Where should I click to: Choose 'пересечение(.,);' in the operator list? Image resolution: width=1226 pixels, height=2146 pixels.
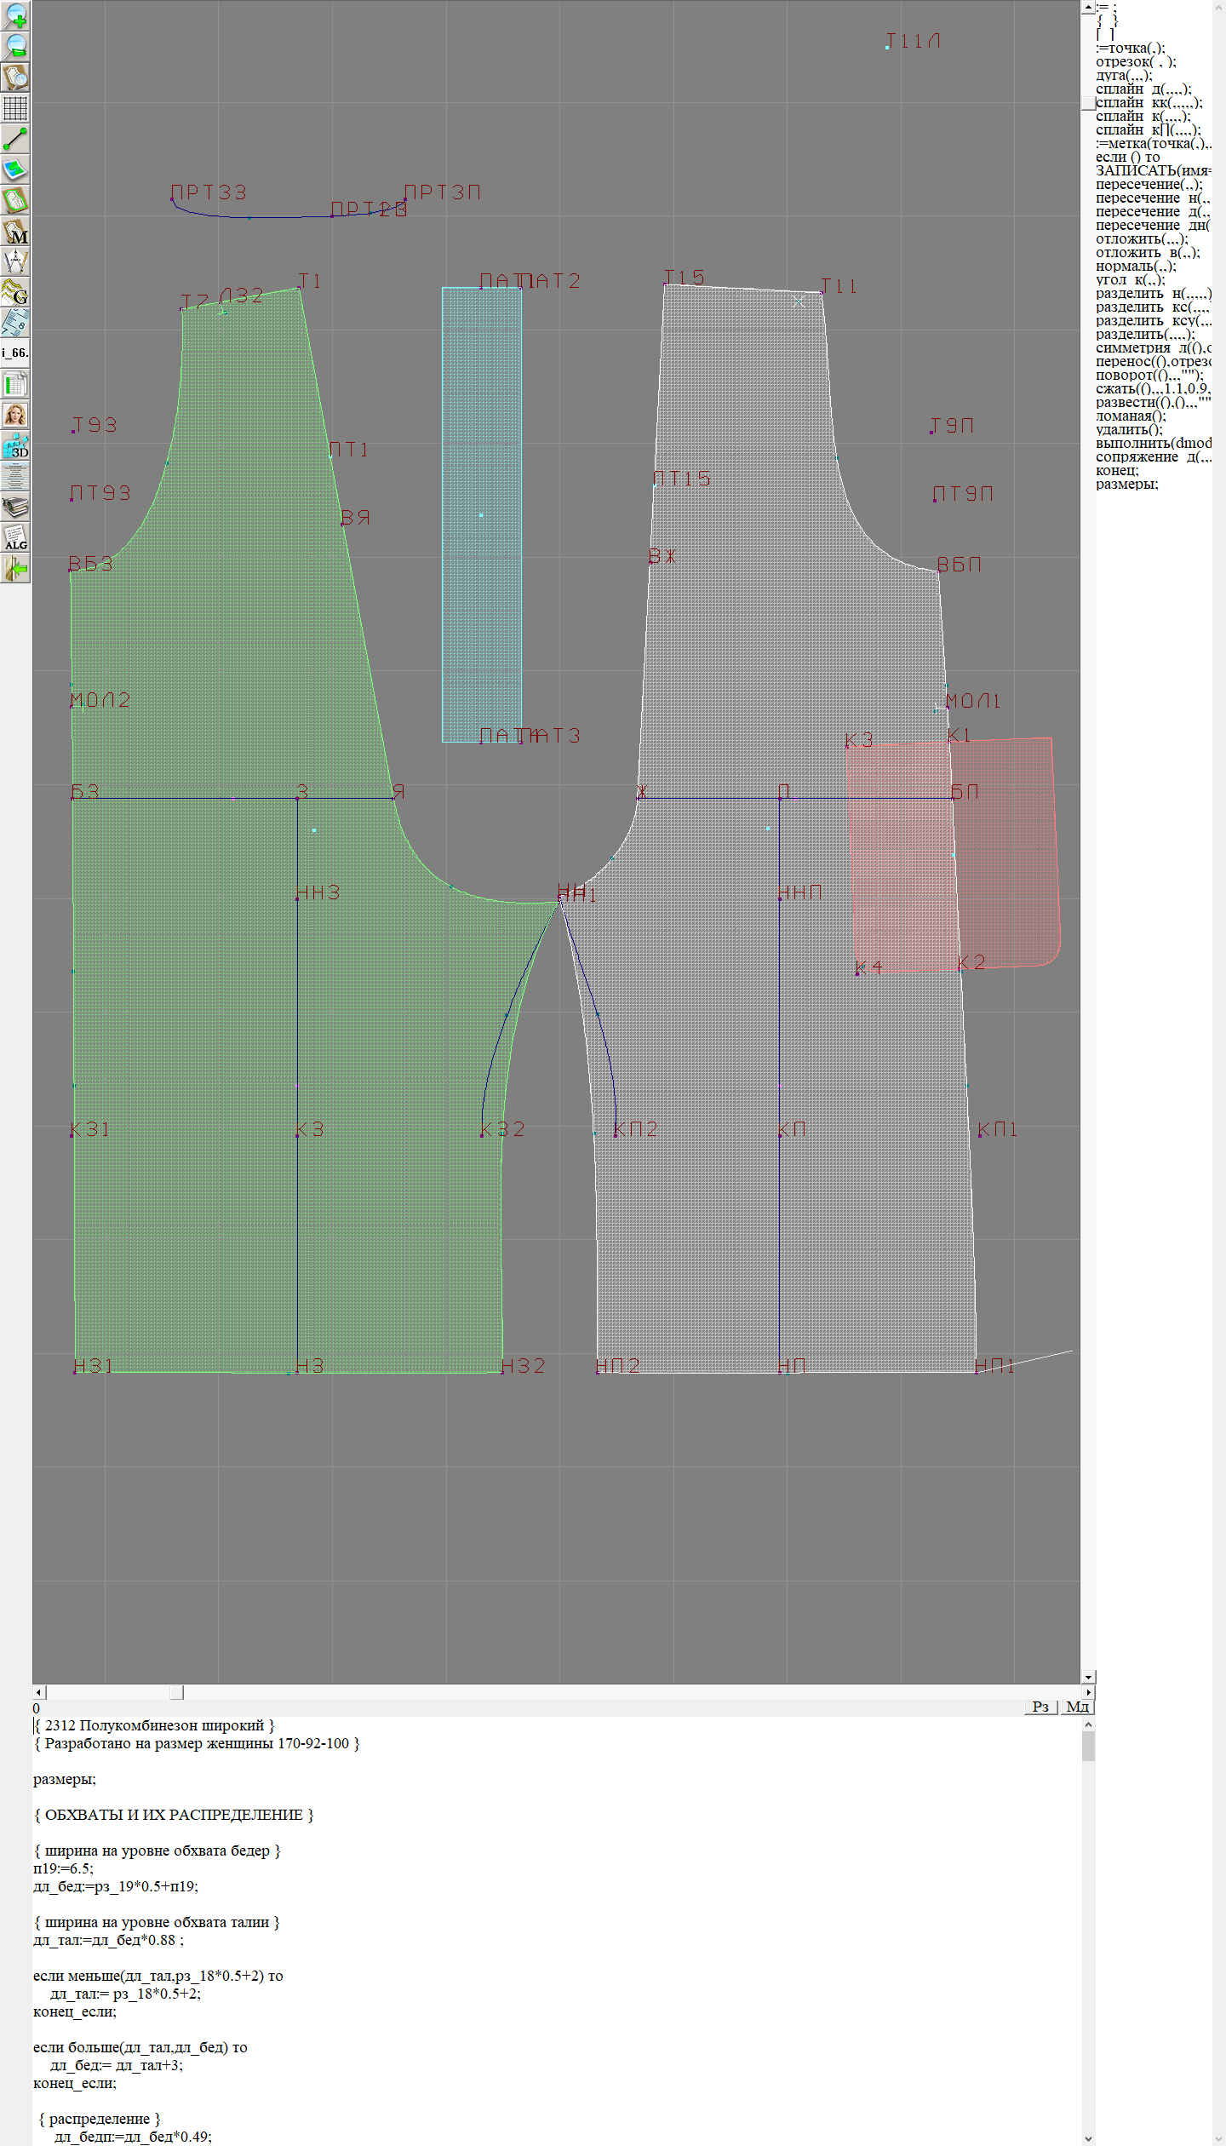1149,184
